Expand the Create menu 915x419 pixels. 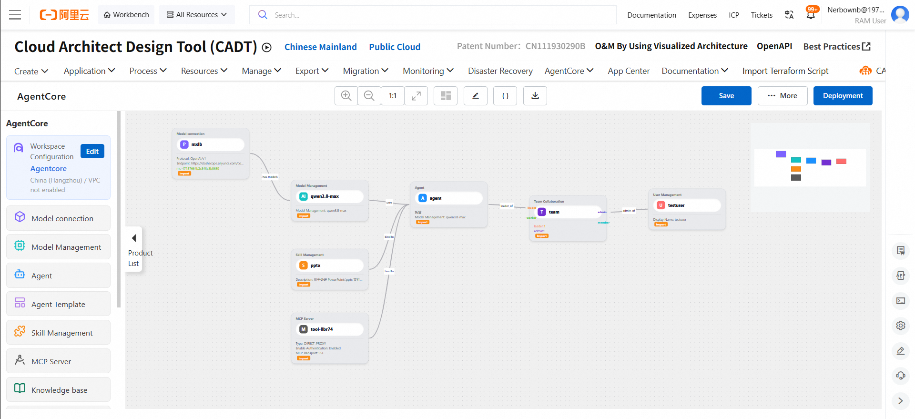click(31, 71)
